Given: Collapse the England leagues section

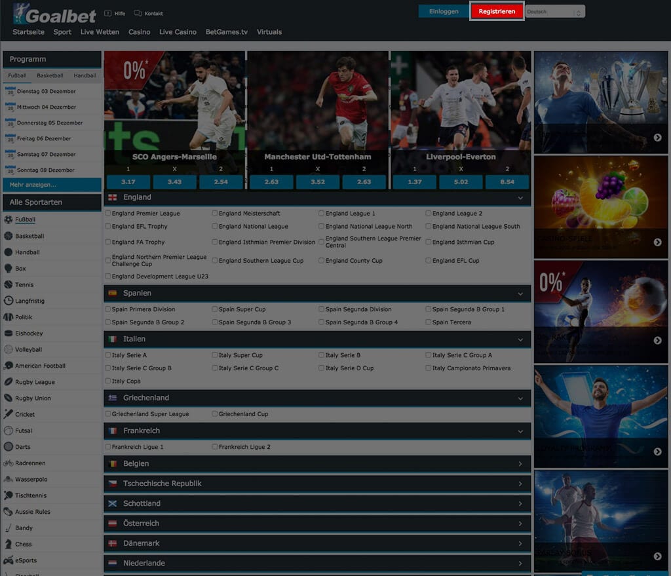Looking at the screenshot, I should click(x=520, y=197).
